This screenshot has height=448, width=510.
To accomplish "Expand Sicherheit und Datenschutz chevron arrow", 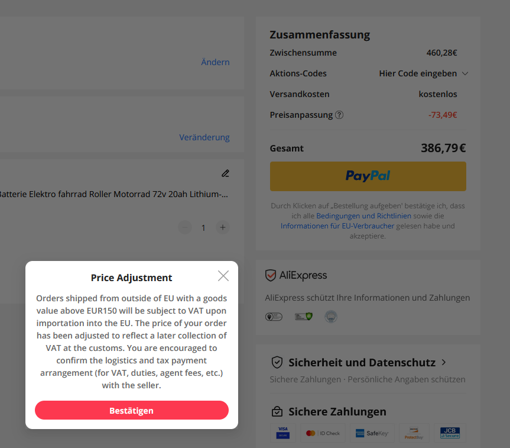I will click(444, 362).
